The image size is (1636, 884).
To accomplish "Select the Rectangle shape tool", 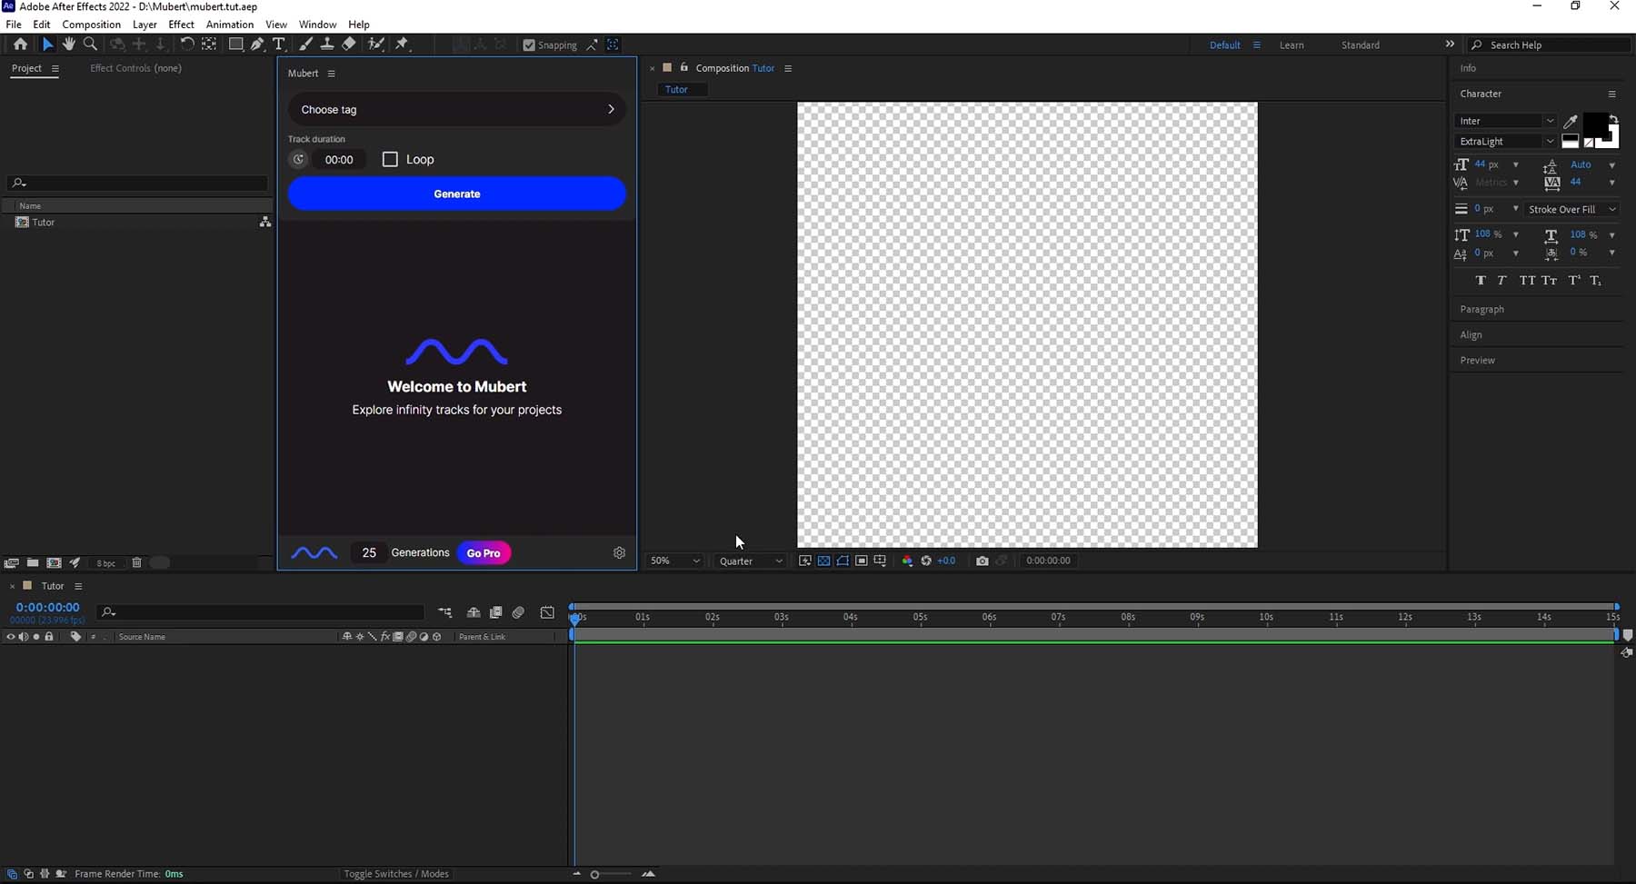I will pos(235,44).
